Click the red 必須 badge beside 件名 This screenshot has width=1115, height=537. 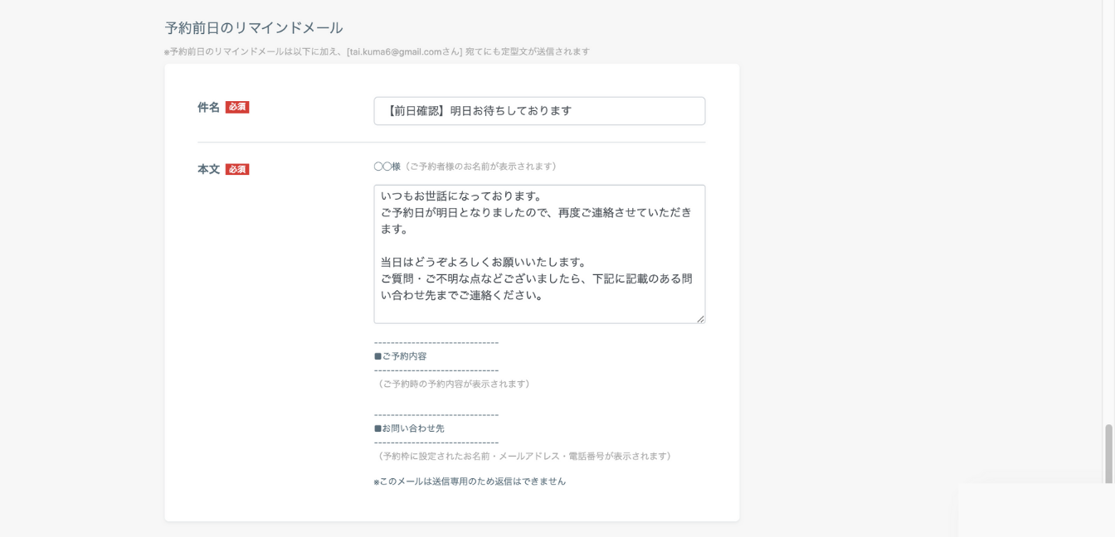click(237, 108)
